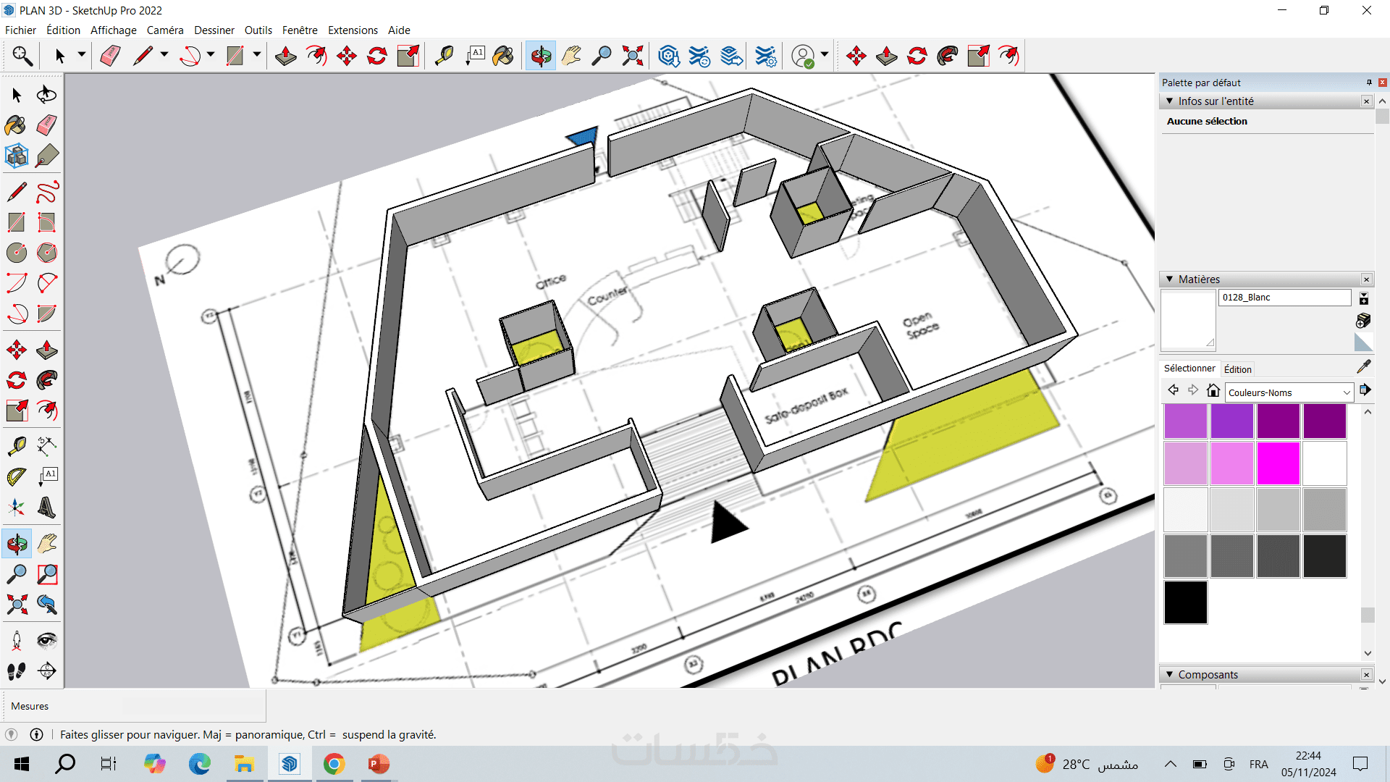Select the Rotate tool in left toolbar

[x=17, y=380]
